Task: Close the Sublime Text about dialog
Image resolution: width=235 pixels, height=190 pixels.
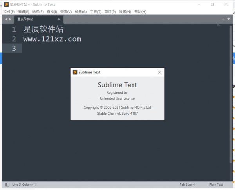Action: pos(159,72)
